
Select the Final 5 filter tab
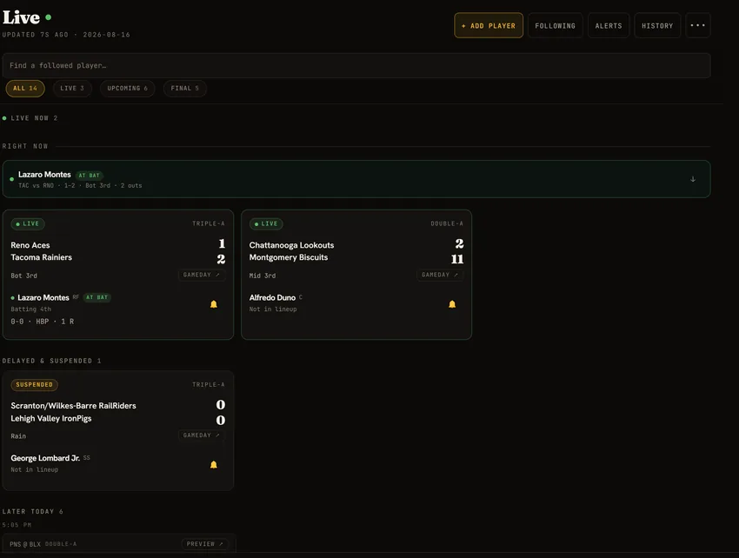(x=184, y=88)
